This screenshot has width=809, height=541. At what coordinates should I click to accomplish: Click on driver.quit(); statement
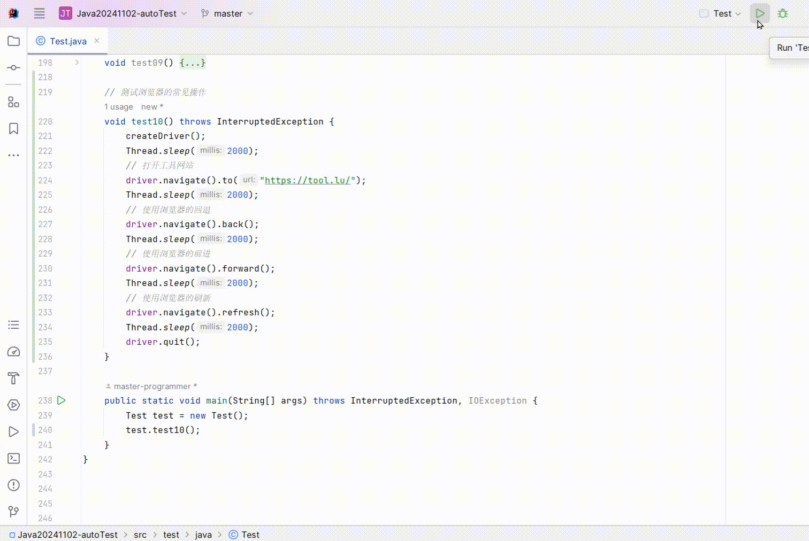pos(163,342)
